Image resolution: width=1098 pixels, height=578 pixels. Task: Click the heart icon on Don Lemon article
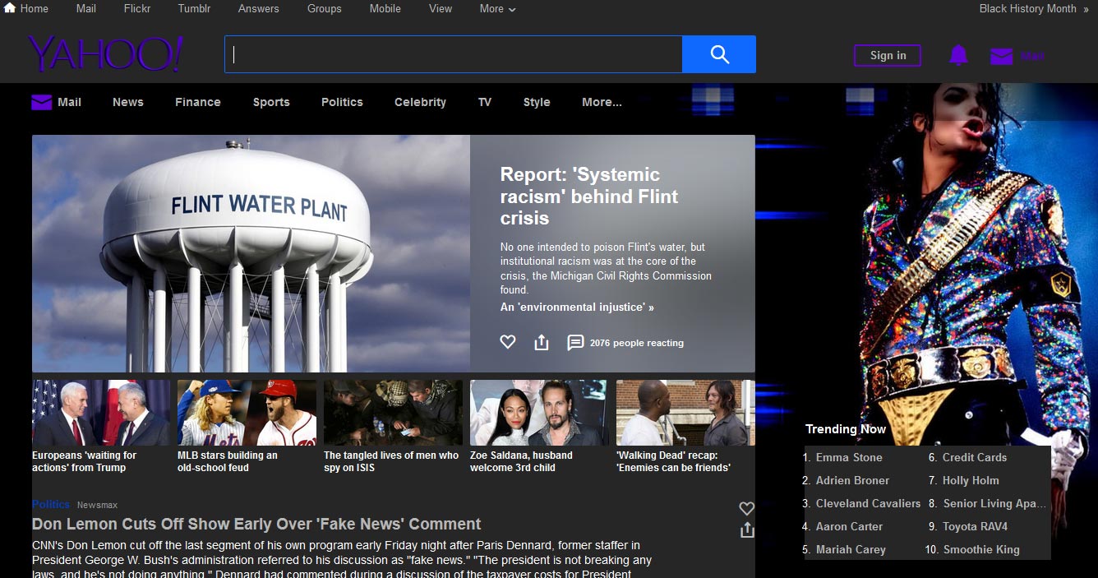point(746,508)
